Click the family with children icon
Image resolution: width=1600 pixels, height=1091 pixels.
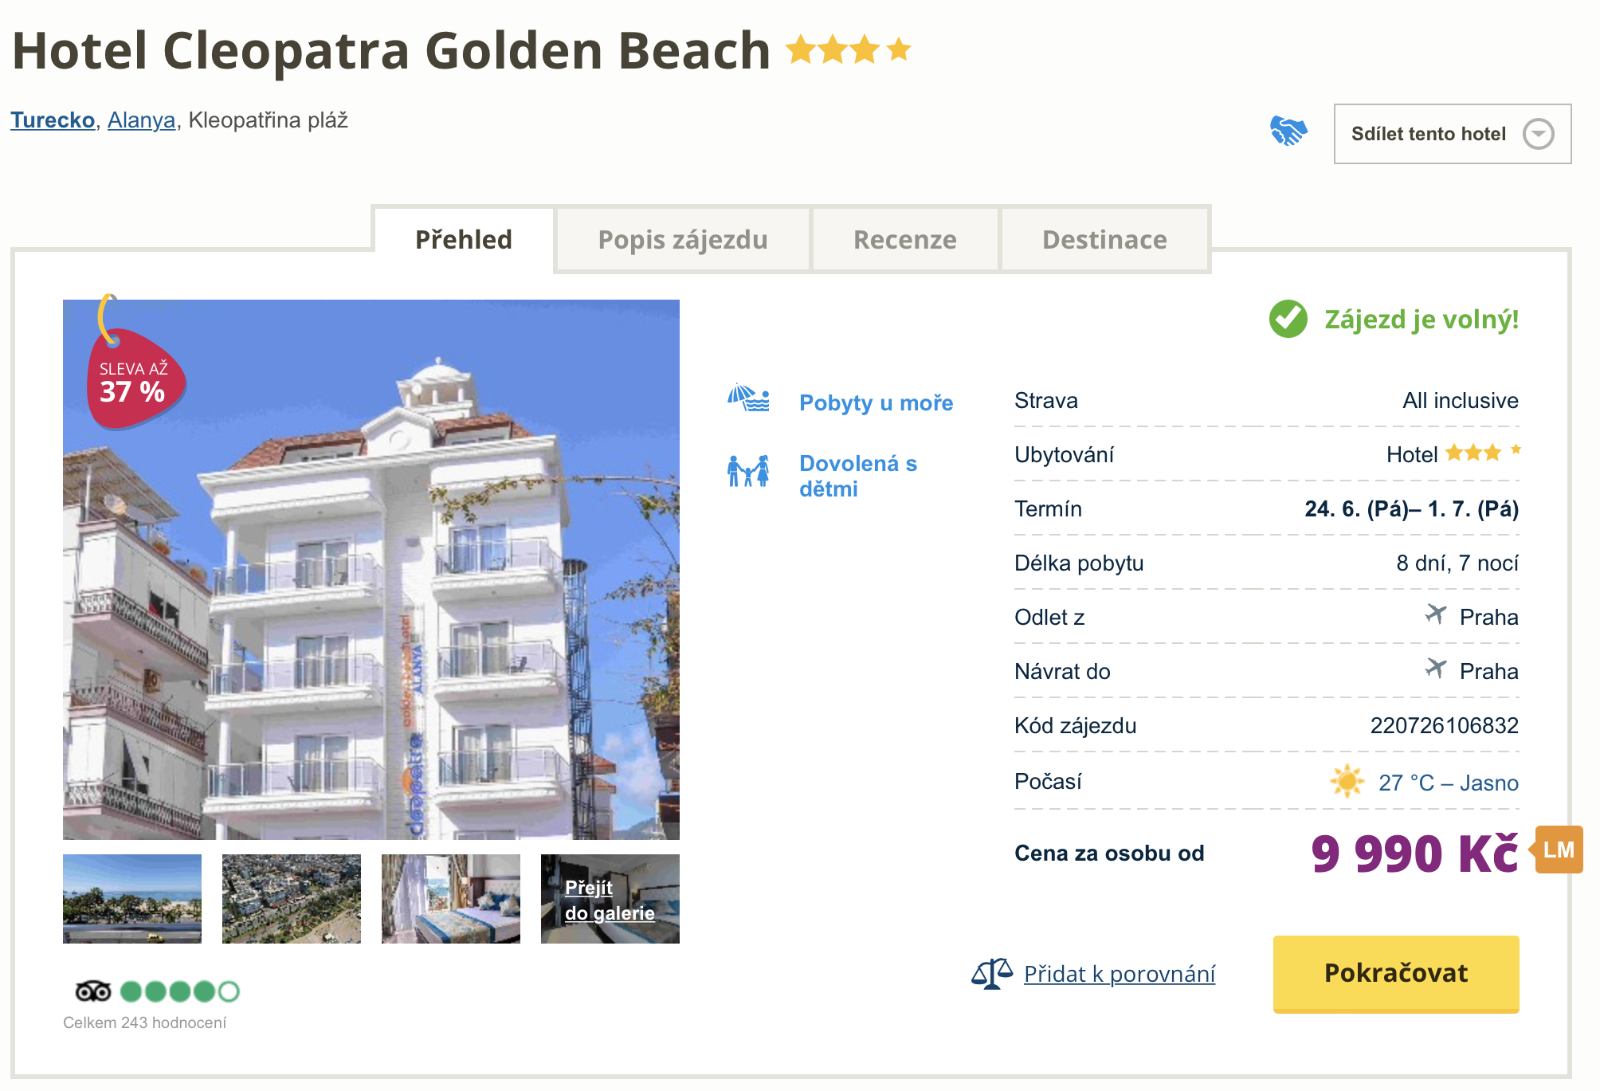pyautogui.click(x=748, y=471)
